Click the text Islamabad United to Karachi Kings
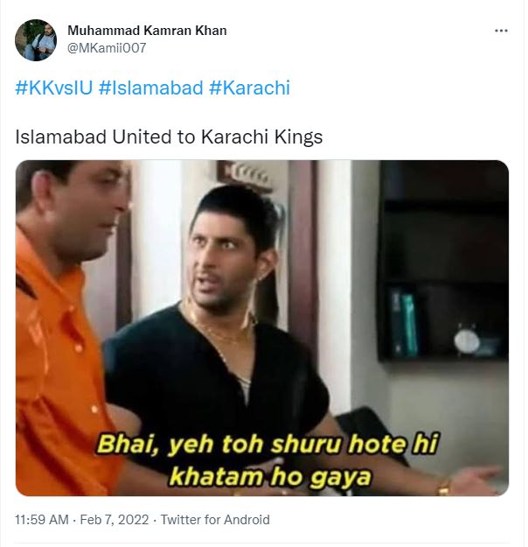 pos(169,137)
